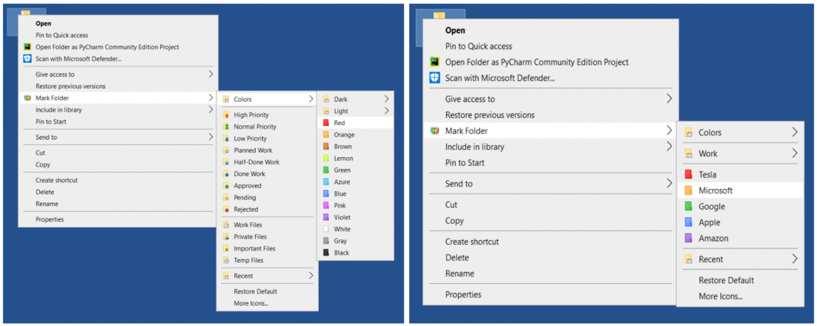This screenshot has width=817, height=326.
Task: Click Restore Default in the colors menu
Action: tap(255, 291)
